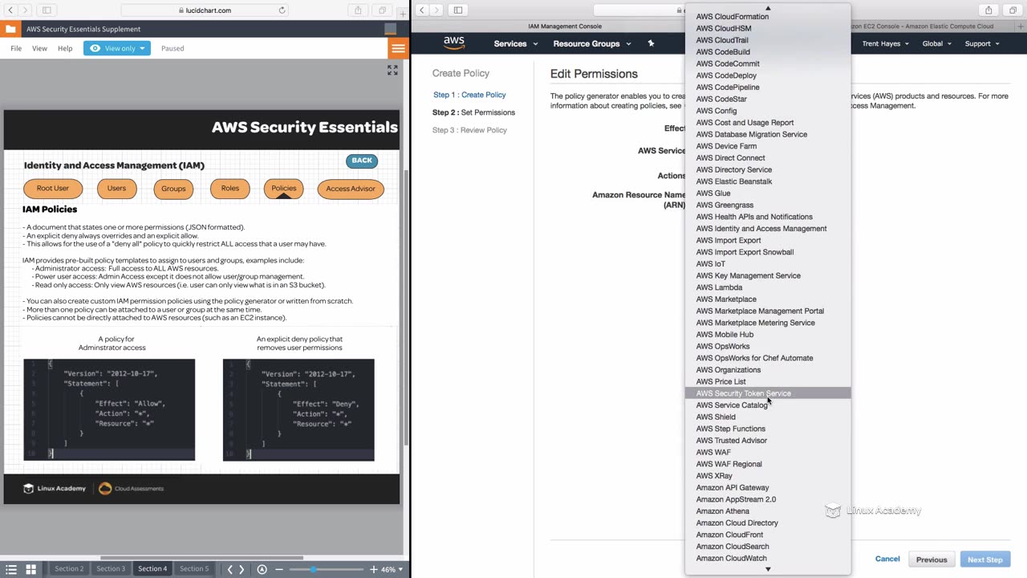Select AWS Security Token Service from list
Viewport: 1027px width, 578px height.
(x=768, y=393)
